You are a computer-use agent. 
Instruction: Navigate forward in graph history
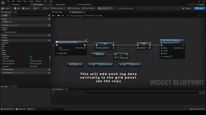(63, 16)
